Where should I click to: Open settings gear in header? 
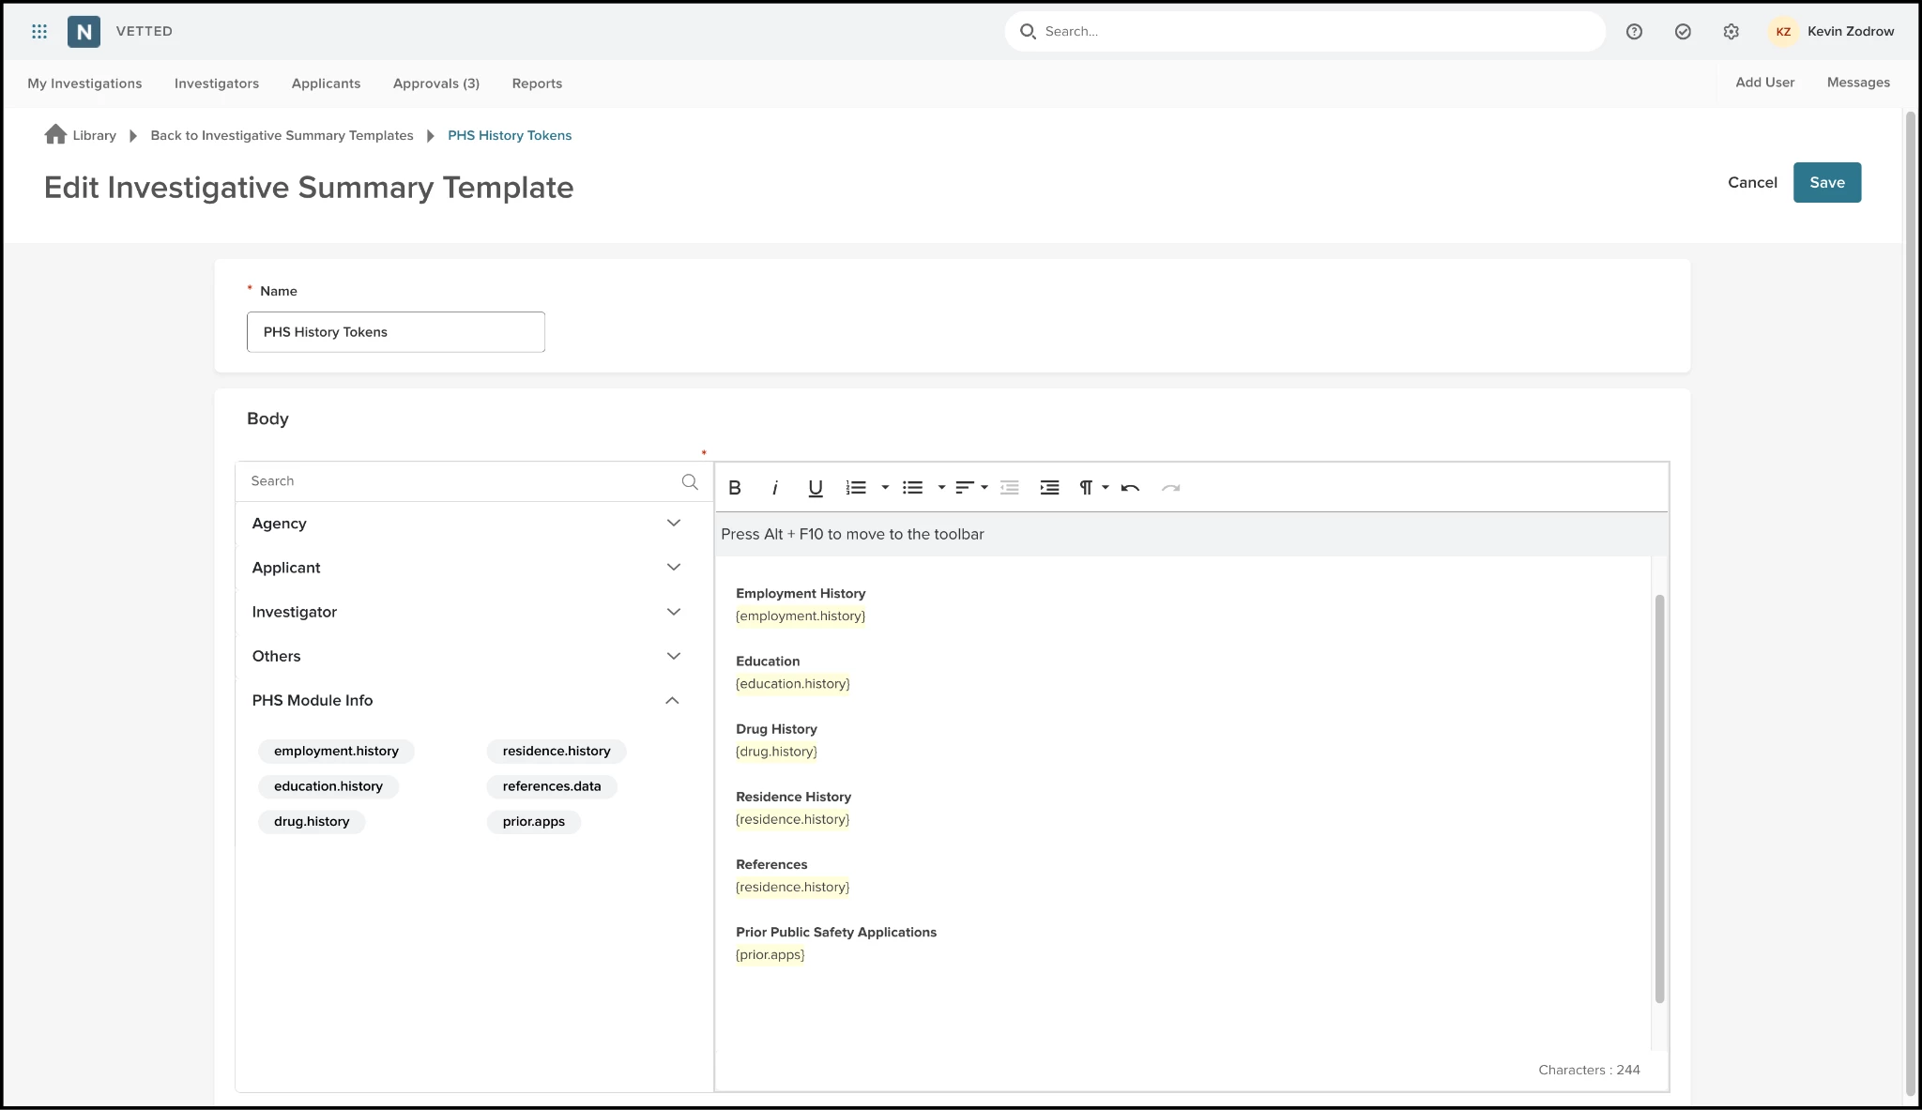(x=1731, y=31)
